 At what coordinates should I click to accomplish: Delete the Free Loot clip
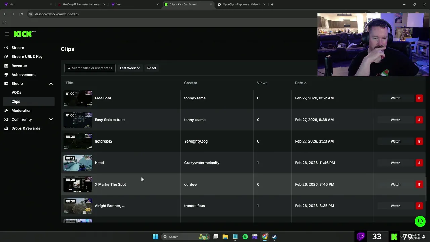tap(419, 98)
